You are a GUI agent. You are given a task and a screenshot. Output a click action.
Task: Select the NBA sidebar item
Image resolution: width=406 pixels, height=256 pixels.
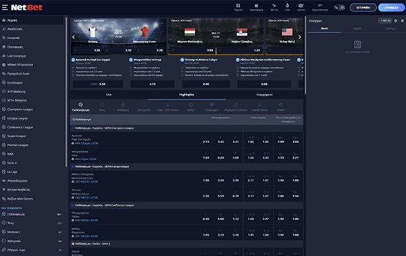coord(10,154)
